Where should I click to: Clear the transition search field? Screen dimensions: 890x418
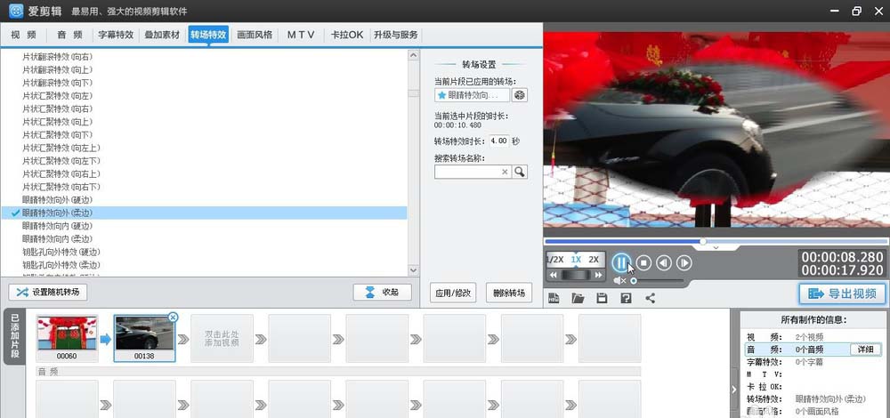click(505, 172)
